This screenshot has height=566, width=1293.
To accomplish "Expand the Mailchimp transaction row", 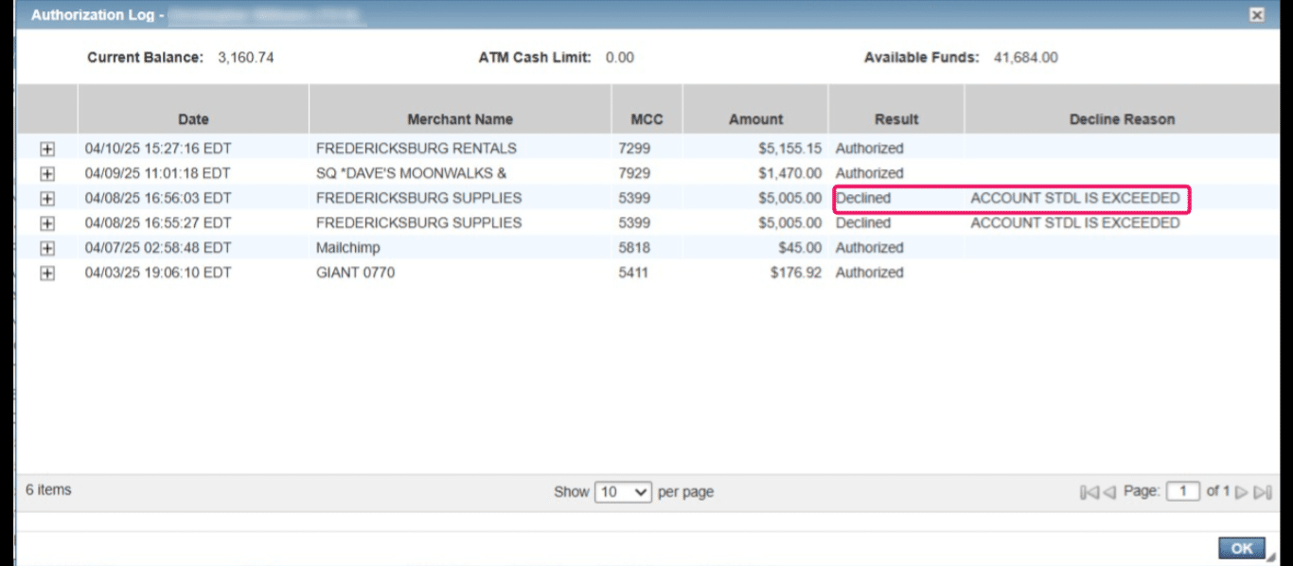I will click(48, 248).
